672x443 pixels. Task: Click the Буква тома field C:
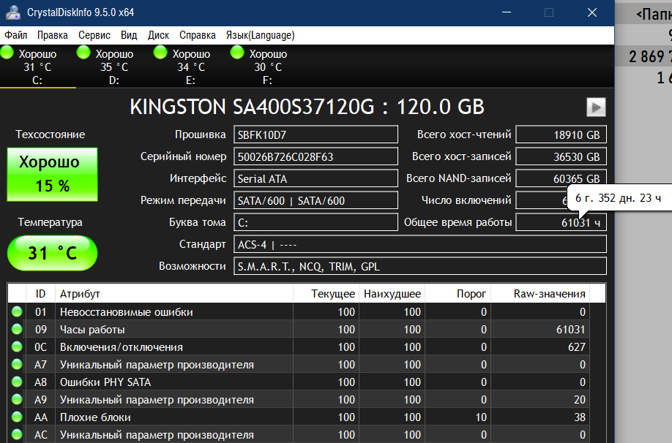[316, 222]
